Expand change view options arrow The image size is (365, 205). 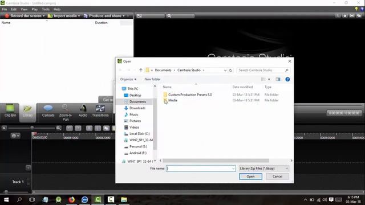click(x=269, y=79)
